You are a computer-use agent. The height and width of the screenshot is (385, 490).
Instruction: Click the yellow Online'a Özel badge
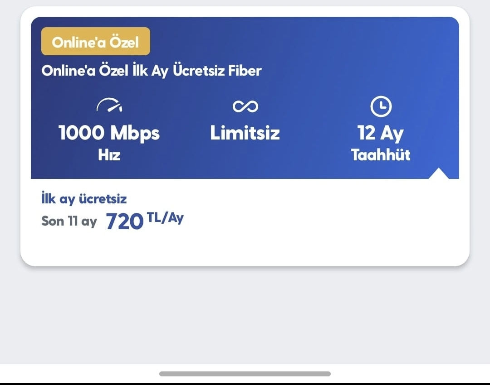click(x=95, y=42)
